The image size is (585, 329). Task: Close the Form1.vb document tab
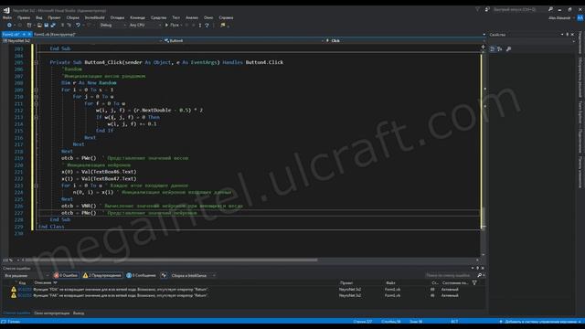click(x=30, y=35)
